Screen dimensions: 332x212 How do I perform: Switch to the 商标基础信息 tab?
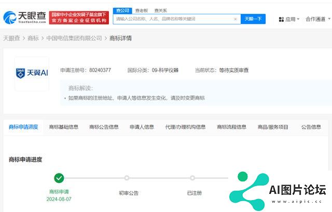point(63,127)
